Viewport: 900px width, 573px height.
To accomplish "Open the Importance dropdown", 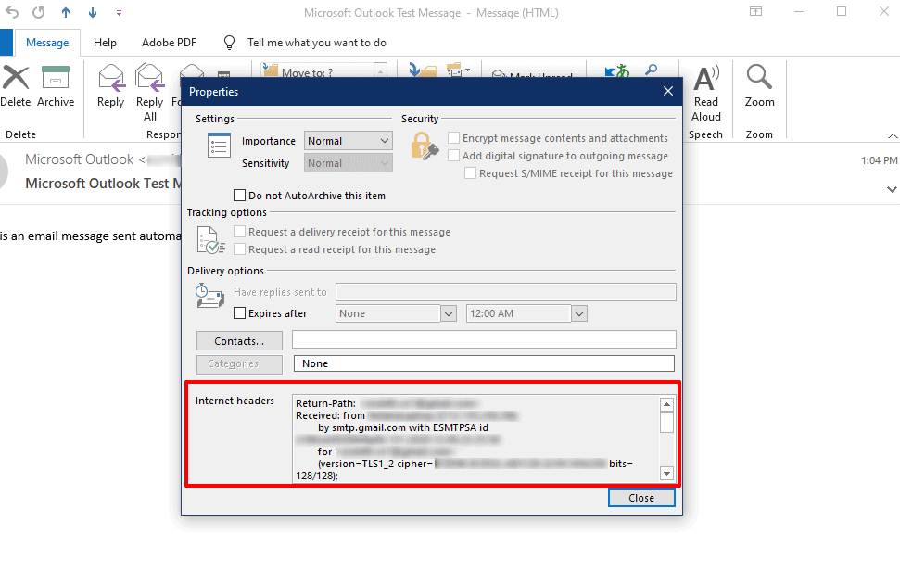I will (x=349, y=141).
